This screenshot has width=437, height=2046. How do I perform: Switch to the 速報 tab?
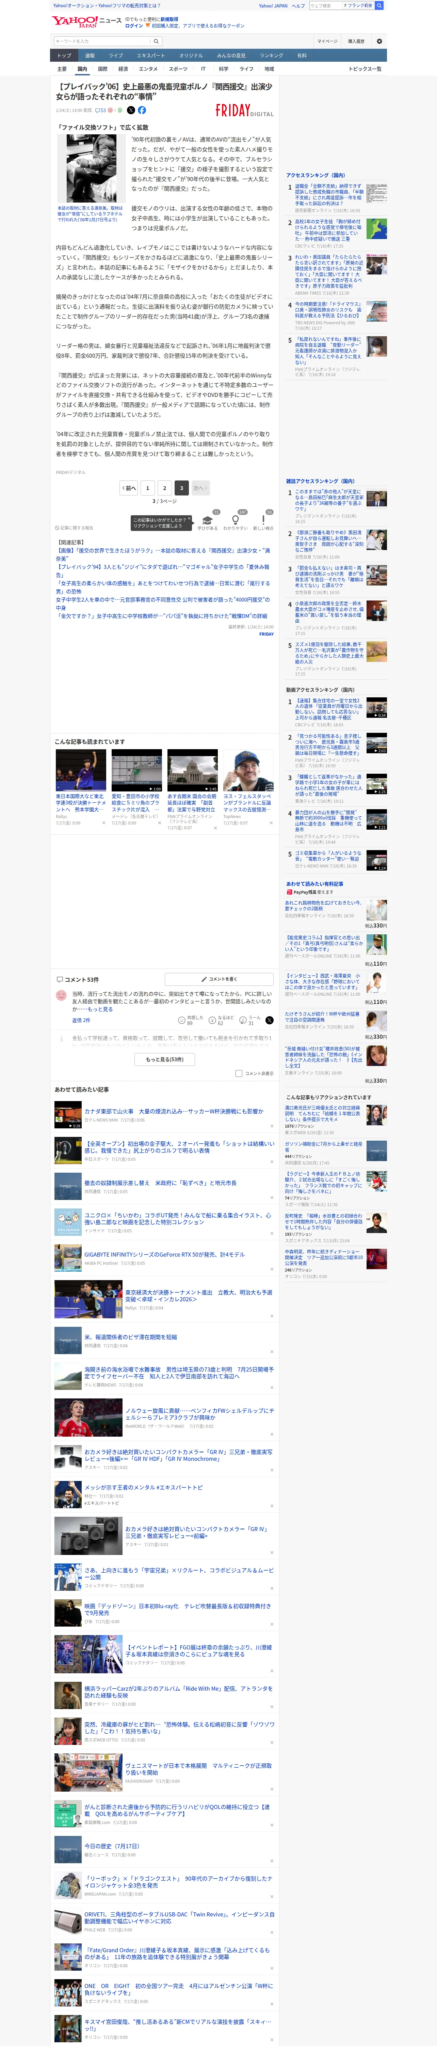click(x=90, y=56)
